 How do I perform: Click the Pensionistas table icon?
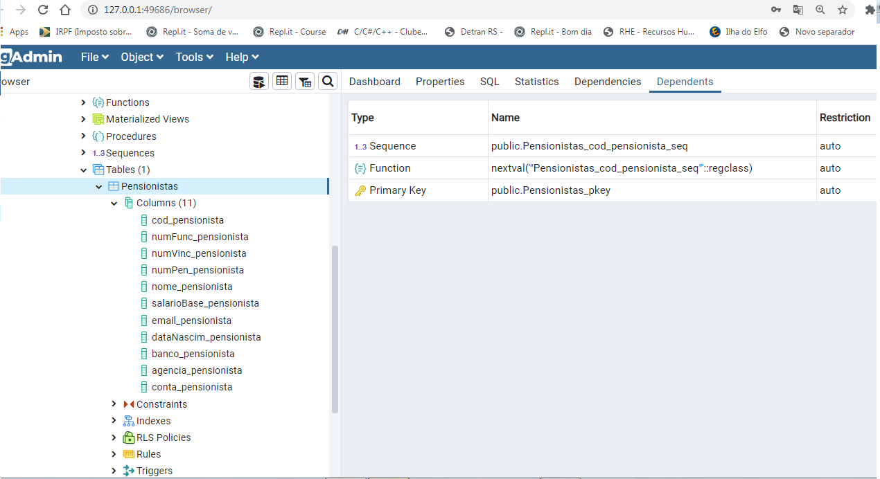click(114, 186)
